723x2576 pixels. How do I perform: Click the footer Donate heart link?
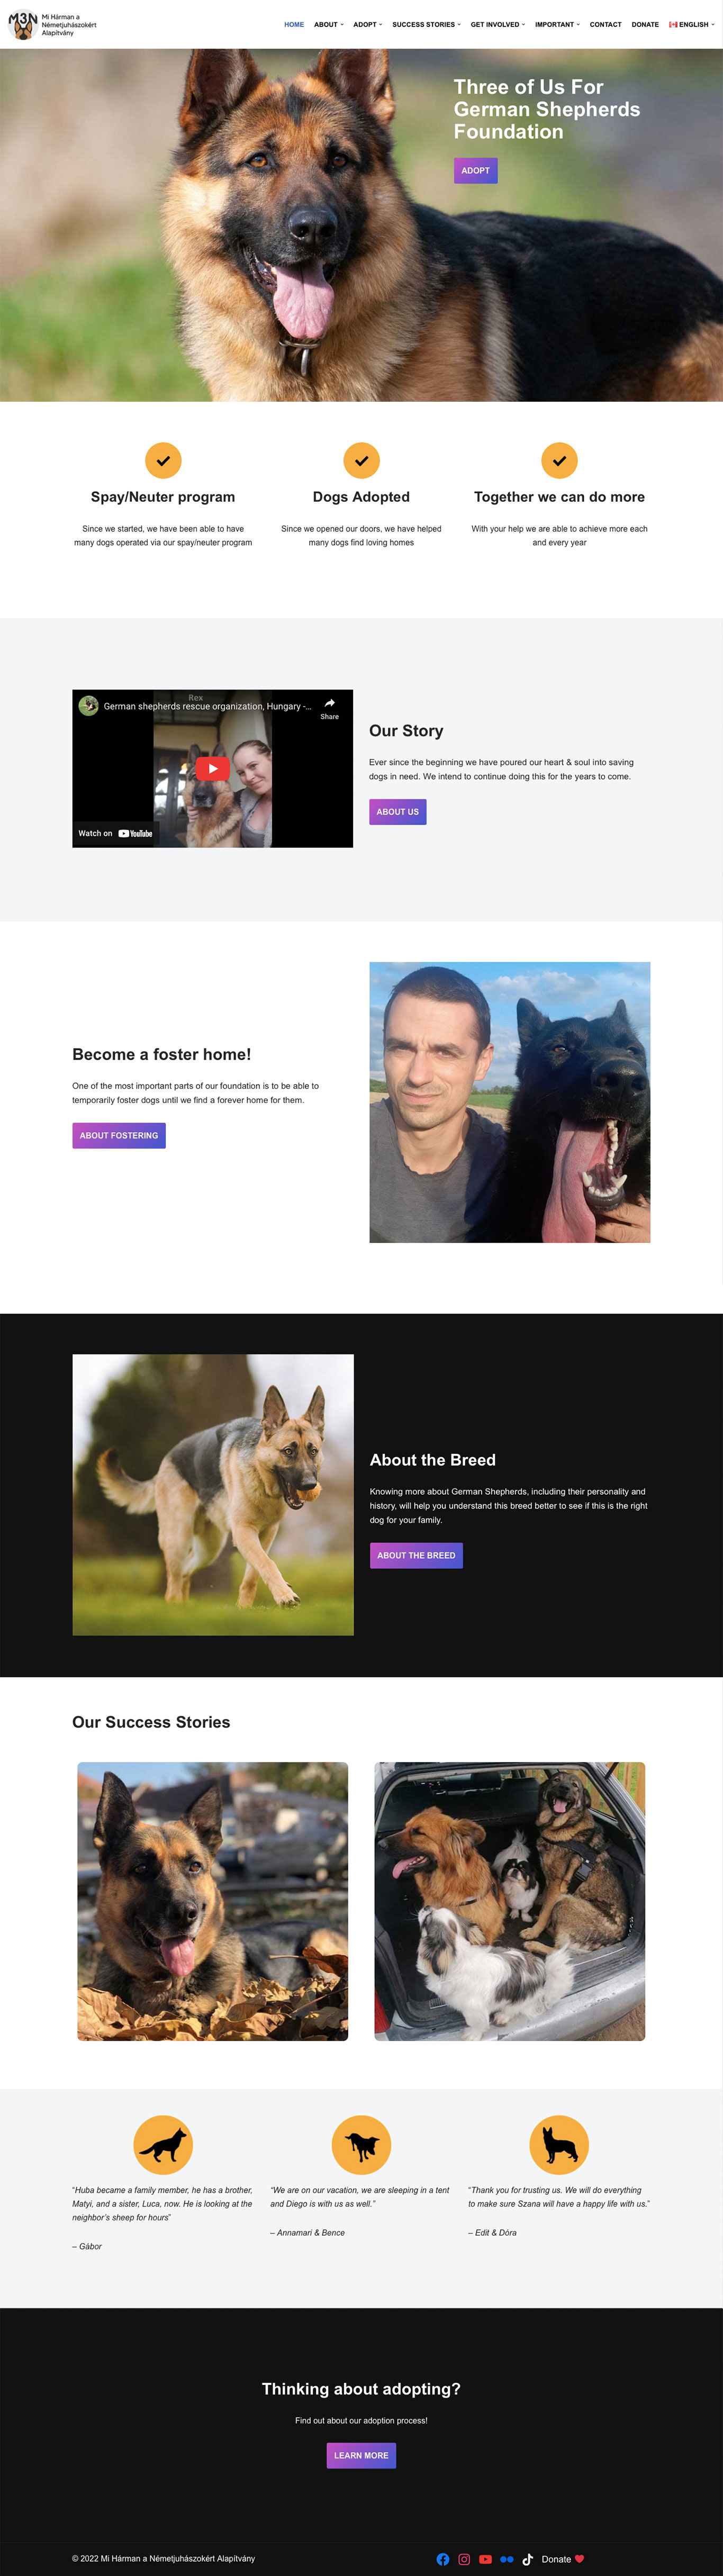point(563,2559)
